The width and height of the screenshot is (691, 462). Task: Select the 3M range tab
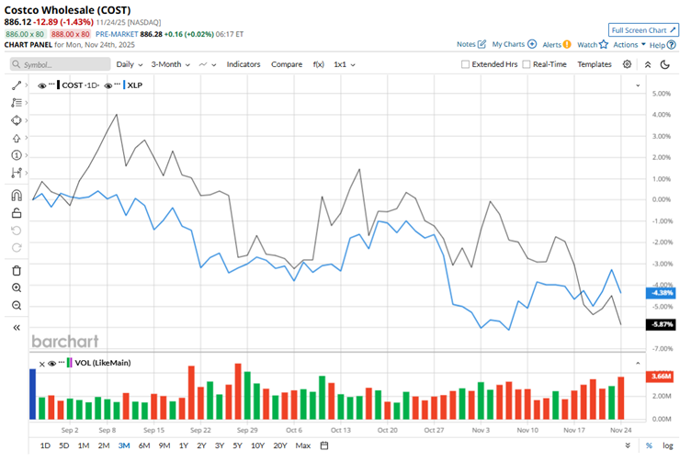coord(124,445)
